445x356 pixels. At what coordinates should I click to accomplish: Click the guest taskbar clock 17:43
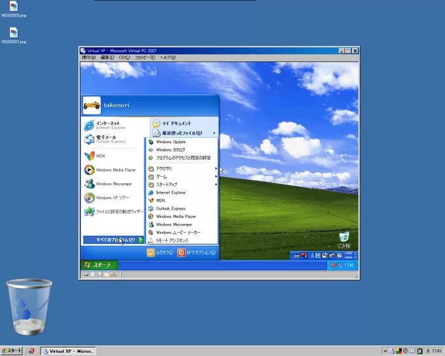point(349,265)
